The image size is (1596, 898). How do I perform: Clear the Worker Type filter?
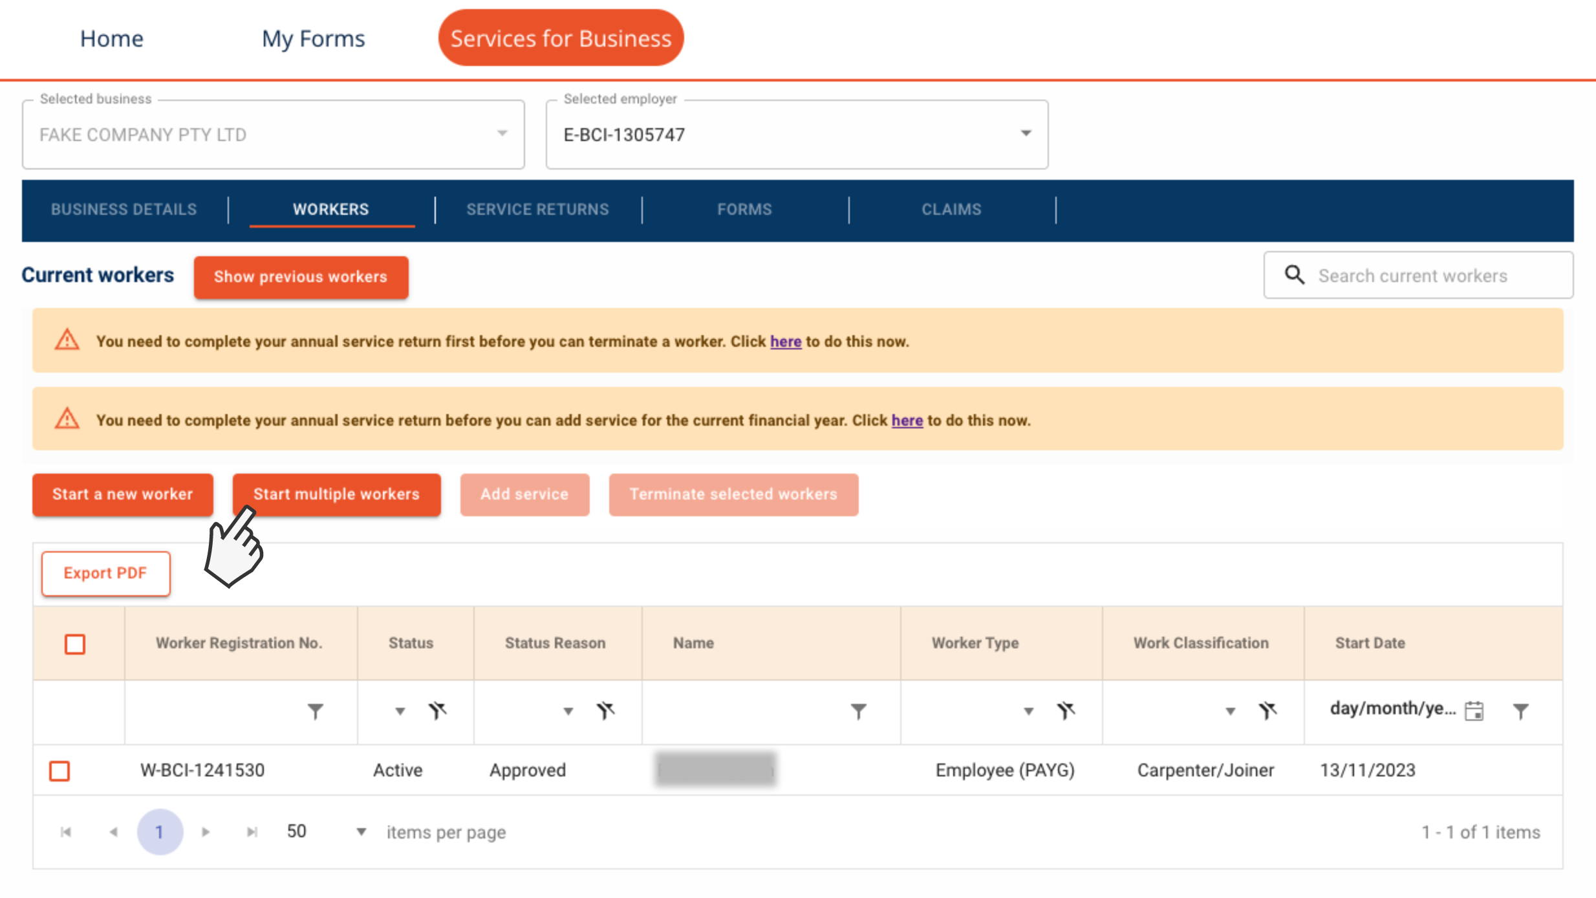1066,711
